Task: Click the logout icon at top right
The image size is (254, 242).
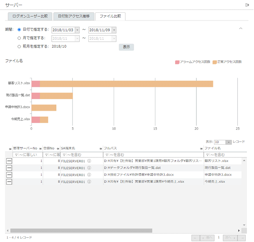Action: (247, 5)
